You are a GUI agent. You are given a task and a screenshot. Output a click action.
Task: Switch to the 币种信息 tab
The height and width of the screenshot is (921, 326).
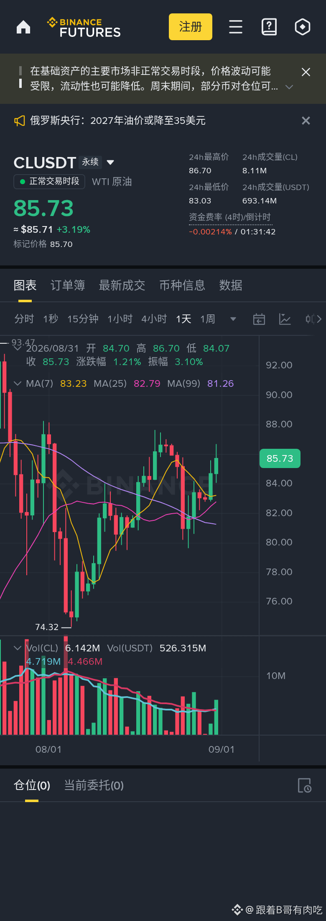click(x=182, y=286)
